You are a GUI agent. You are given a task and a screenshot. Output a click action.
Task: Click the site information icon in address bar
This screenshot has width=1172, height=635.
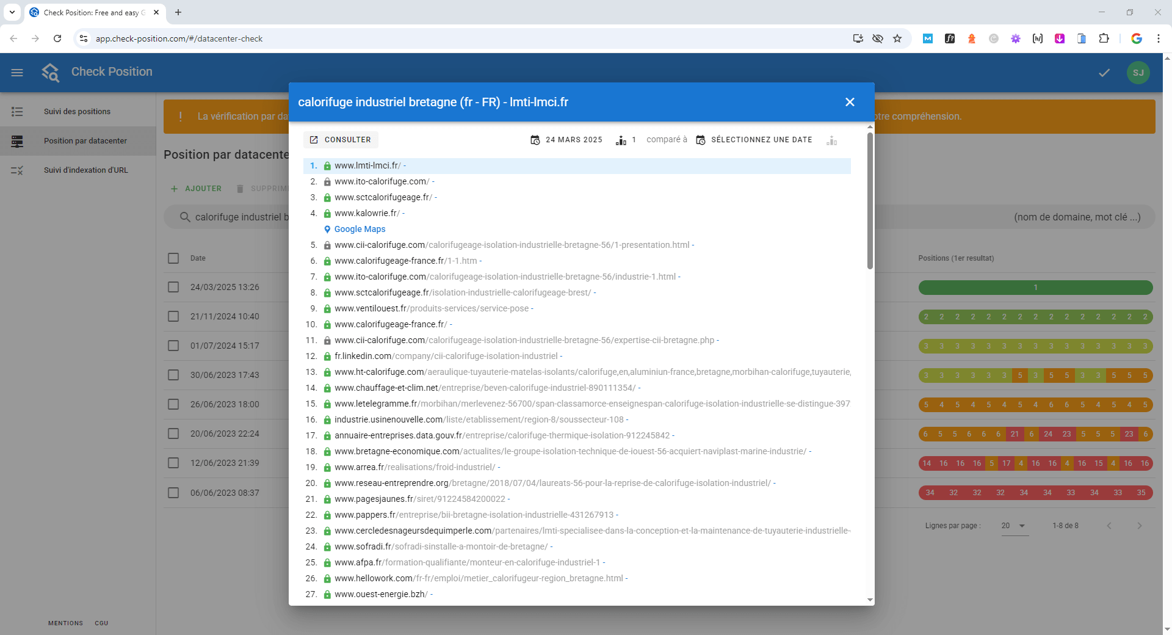pos(84,38)
